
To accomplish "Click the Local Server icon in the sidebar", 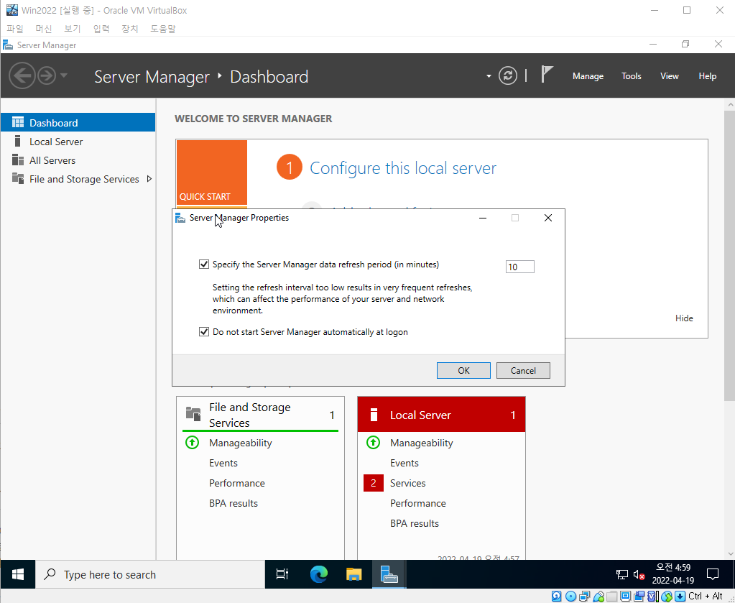I will 18,141.
